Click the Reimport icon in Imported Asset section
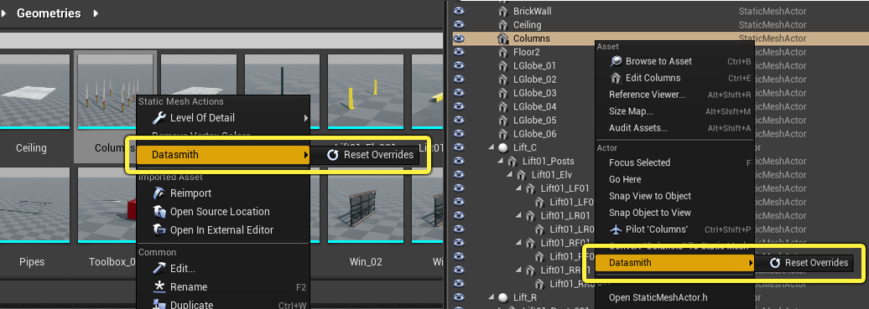 point(159,193)
